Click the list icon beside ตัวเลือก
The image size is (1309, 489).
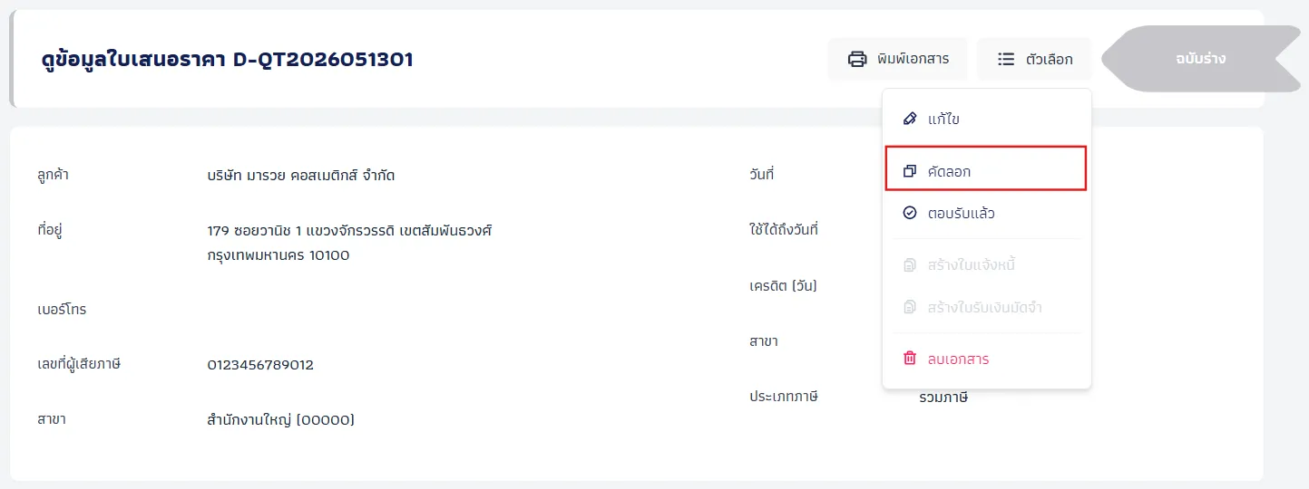click(1006, 59)
